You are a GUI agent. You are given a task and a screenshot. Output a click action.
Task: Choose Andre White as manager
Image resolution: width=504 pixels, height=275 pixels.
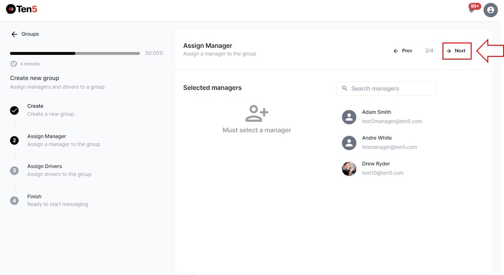[377, 138]
